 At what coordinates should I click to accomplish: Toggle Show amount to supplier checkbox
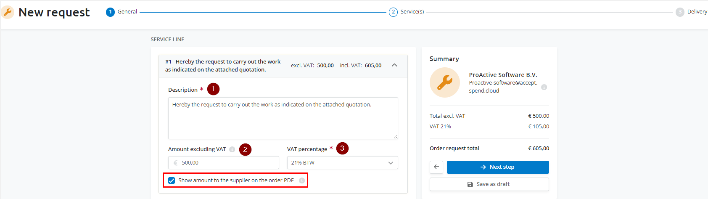click(x=172, y=180)
